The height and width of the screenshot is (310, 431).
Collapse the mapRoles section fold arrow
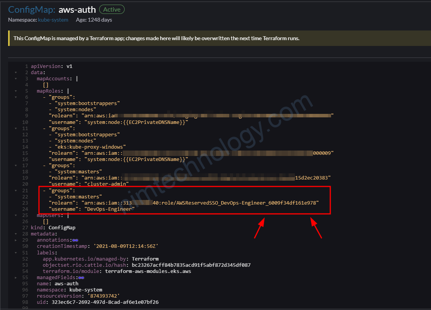[15, 91]
